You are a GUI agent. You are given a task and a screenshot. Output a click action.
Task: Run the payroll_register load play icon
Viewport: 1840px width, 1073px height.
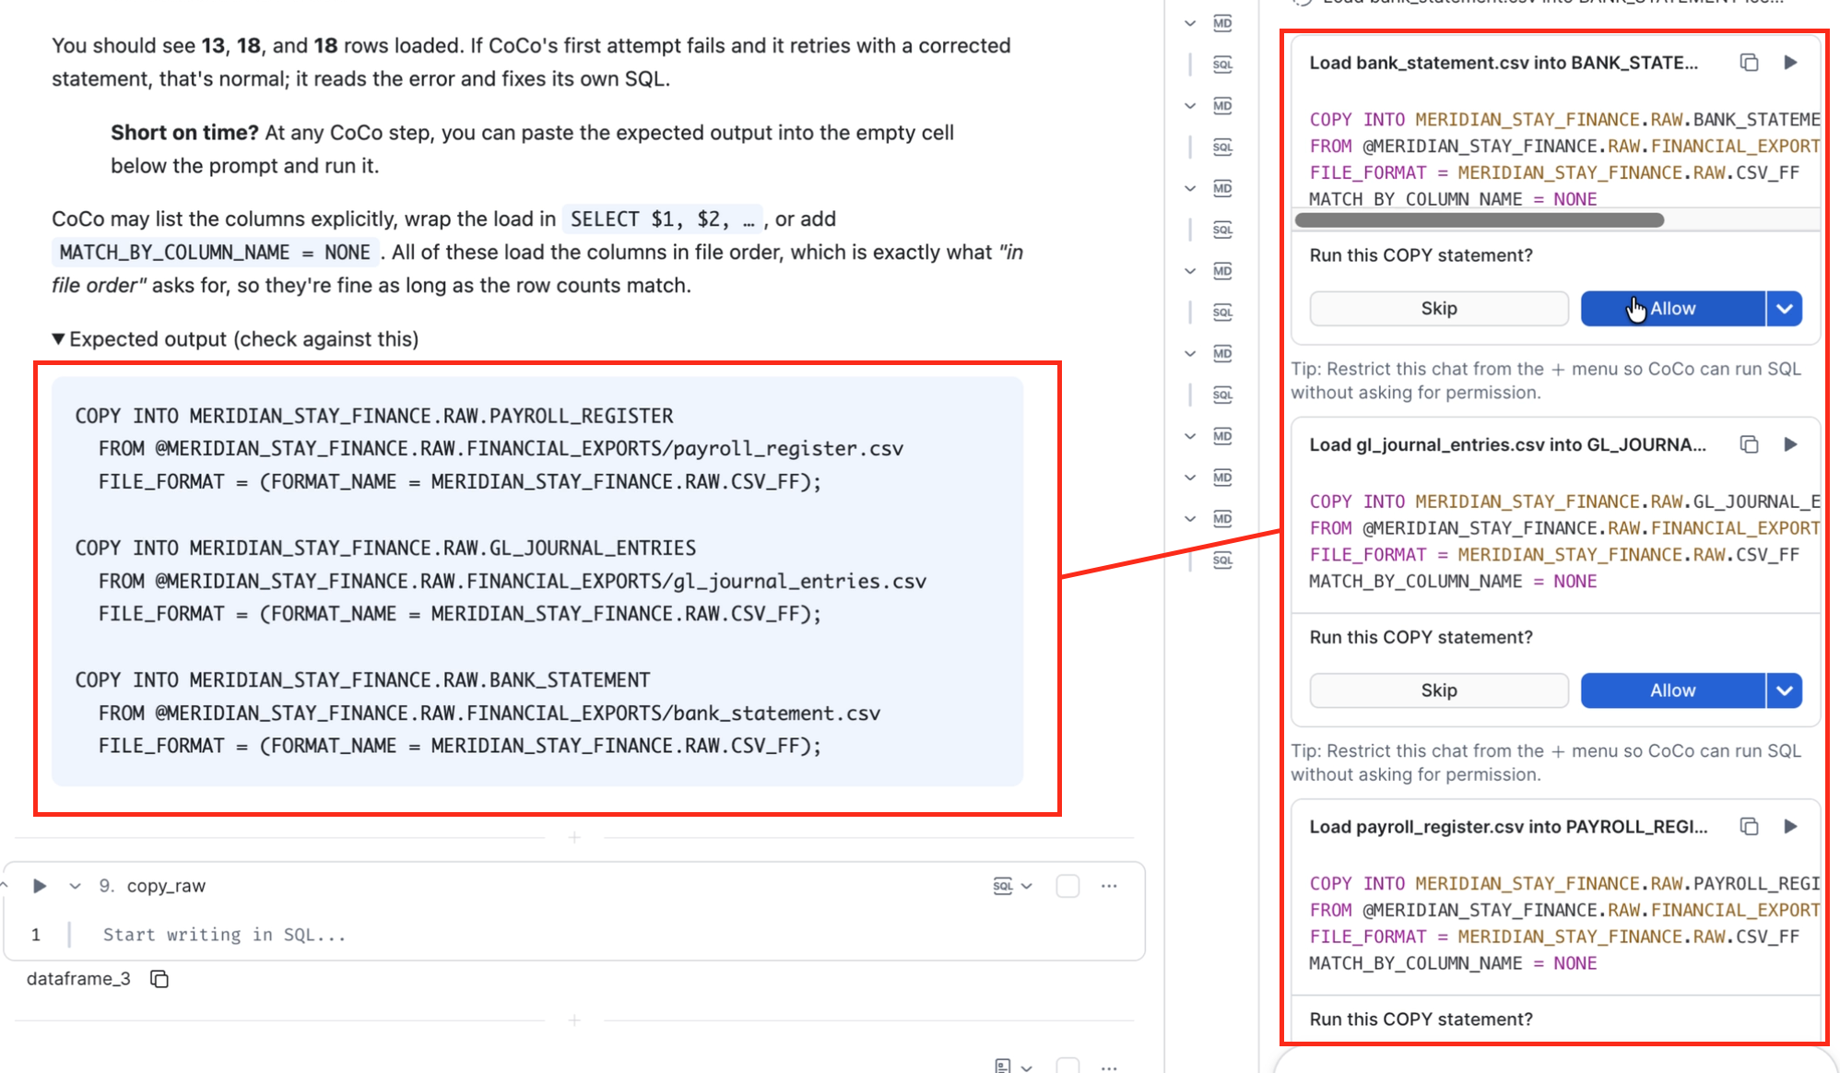click(1790, 826)
